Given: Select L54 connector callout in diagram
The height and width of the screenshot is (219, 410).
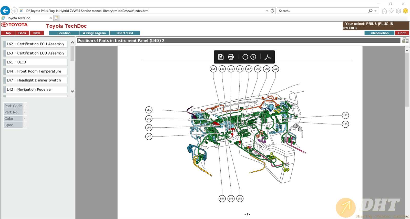Looking at the screenshot, I should point(149,128).
